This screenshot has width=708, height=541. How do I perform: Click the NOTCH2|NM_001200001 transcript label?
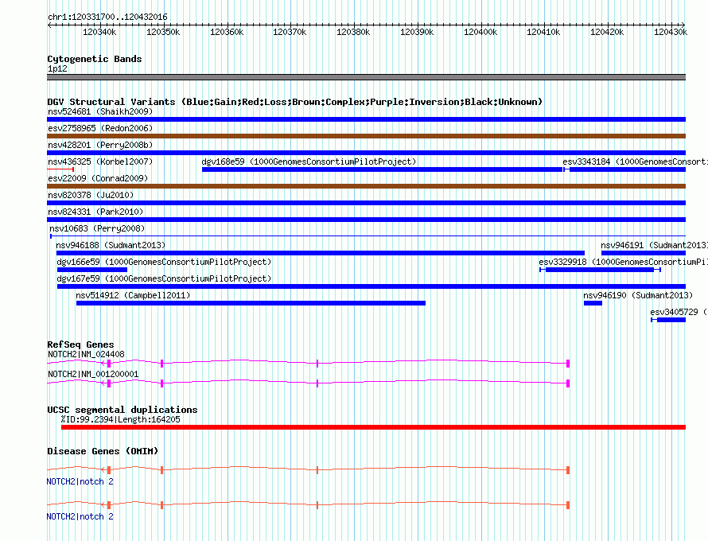pos(93,374)
